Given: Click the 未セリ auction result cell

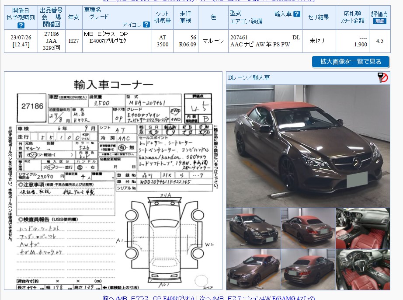Looking at the screenshot, I should click(x=319, y=41).
